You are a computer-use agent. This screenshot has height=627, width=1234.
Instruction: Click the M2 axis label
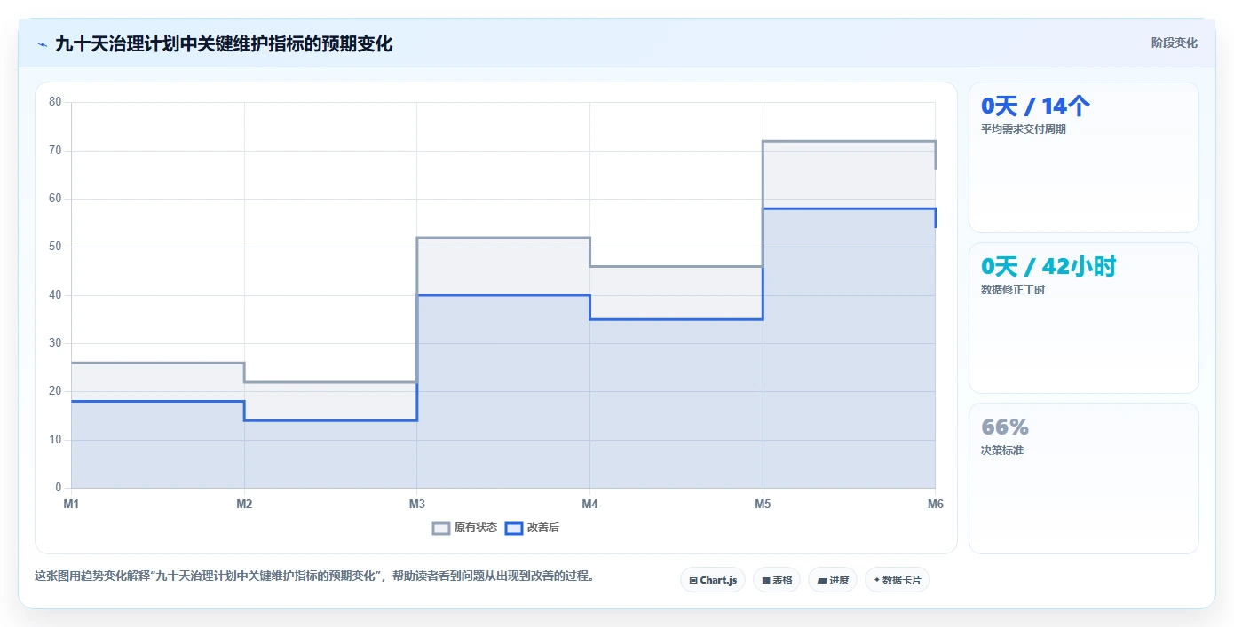(244, 504)
